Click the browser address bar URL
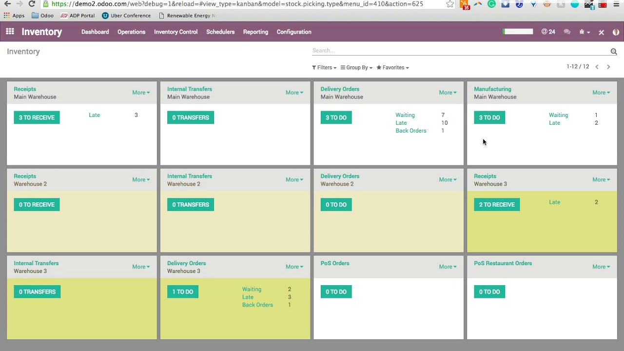Image resolution: width=624 pixels, height=351 pixels. [237, 4]
